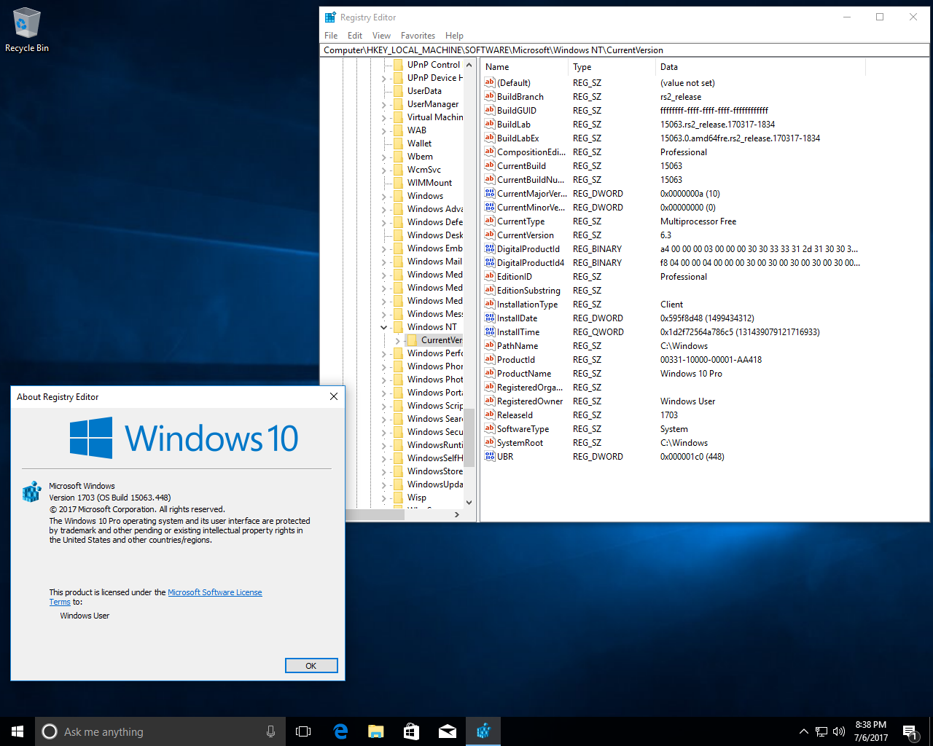933x746 pixels.
Task: Sort by the Type column header
Action: [612, 66]
